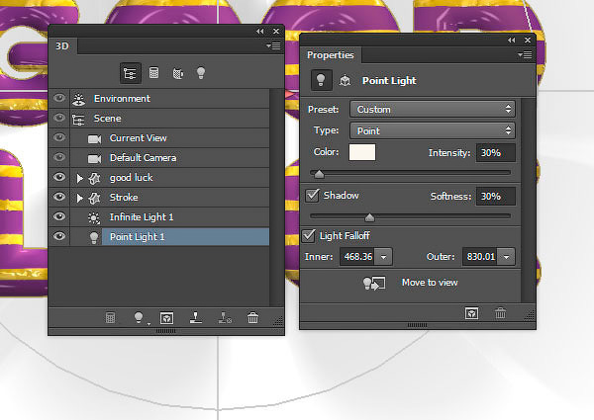The width and height of the screenshot is (594, 420).
Task: Click the Inner falloff value field
Action: [357, 257]
